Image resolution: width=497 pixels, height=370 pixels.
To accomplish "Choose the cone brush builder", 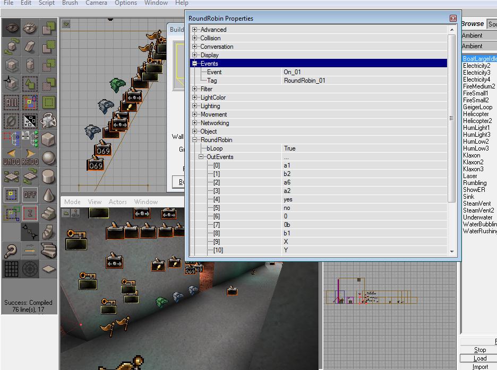I will click(48, 195).
